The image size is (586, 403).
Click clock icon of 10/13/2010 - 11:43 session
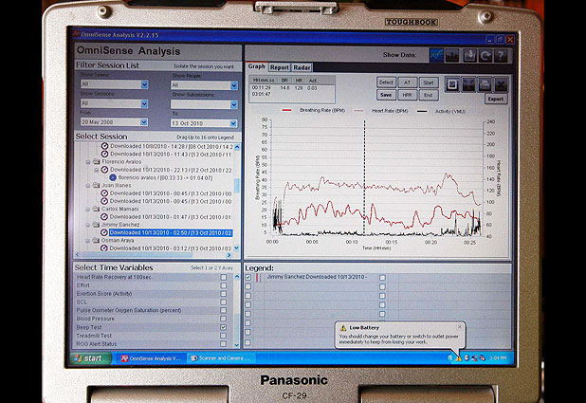pos(104,154)
